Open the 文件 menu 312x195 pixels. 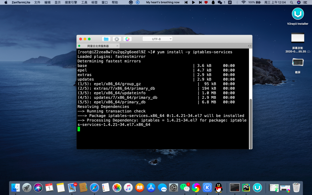click(x=37, y=2)
